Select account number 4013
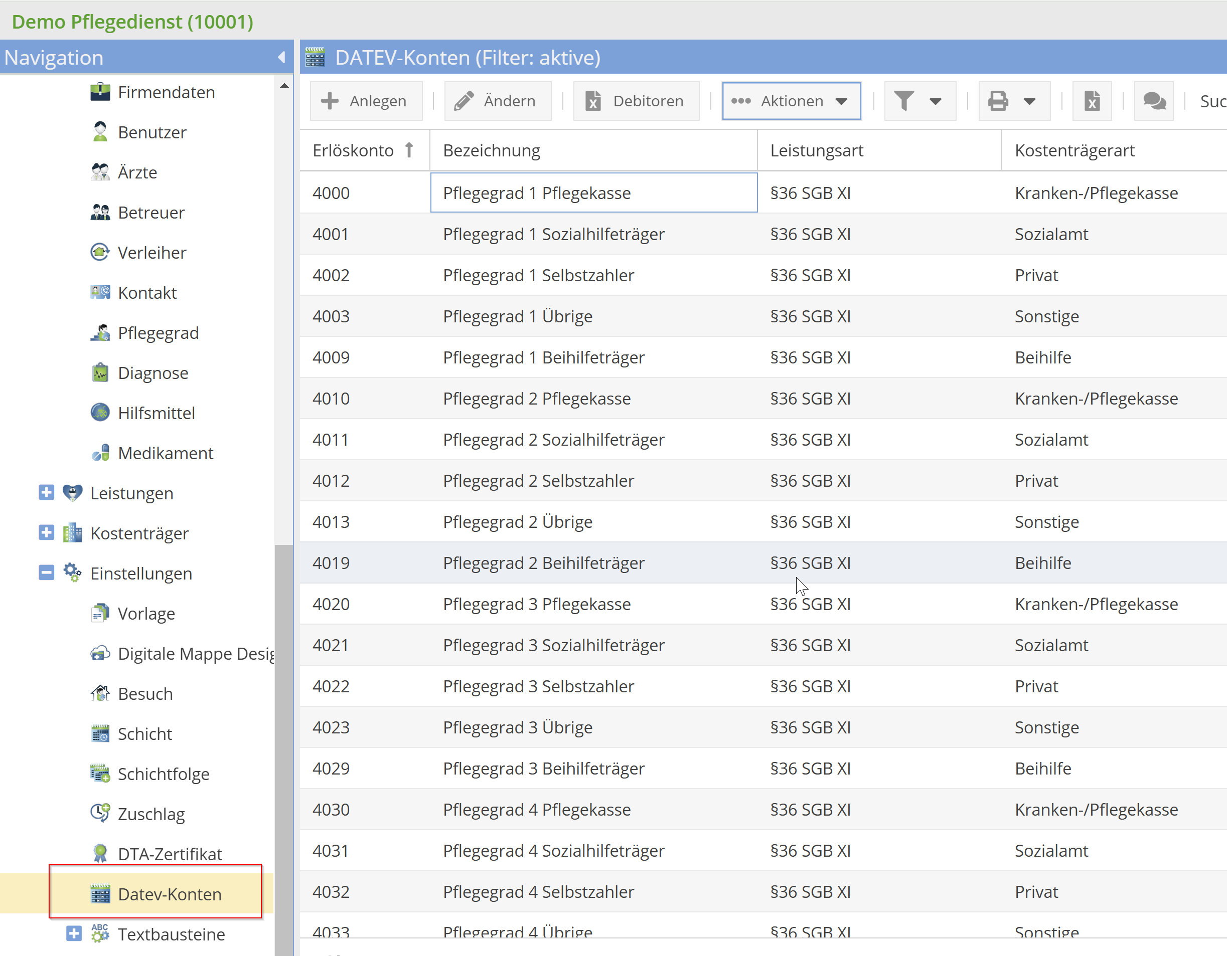 point(331,521)
